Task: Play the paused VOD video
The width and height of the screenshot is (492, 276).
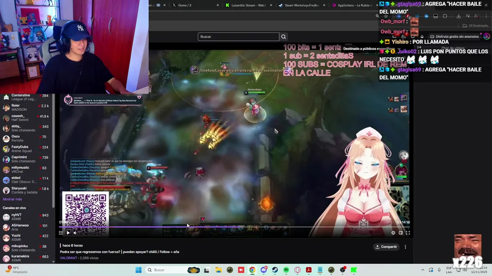Action: coord(68,233)
